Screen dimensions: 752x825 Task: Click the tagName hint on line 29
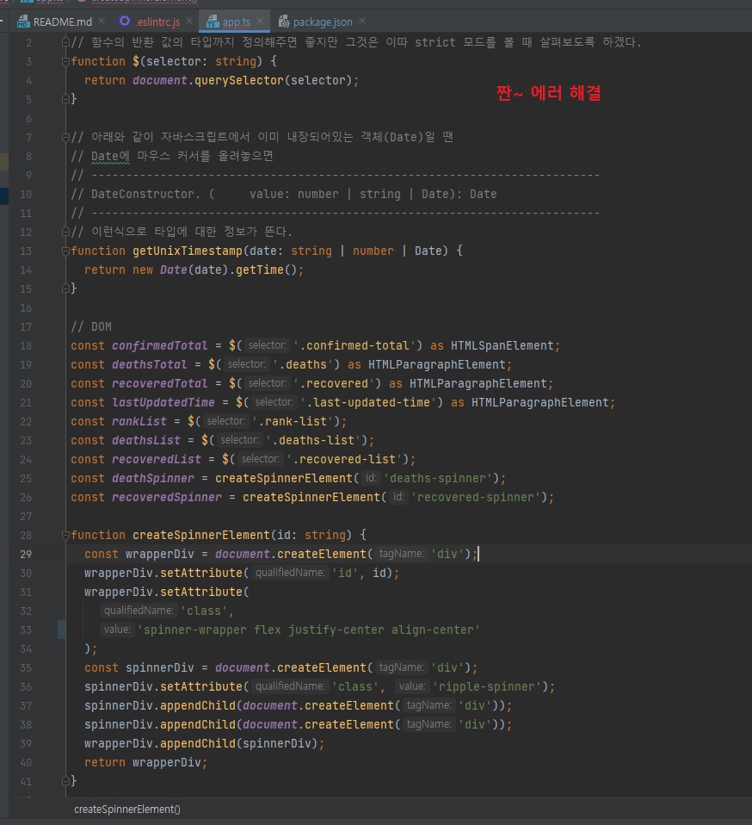[x=401, y=554]
